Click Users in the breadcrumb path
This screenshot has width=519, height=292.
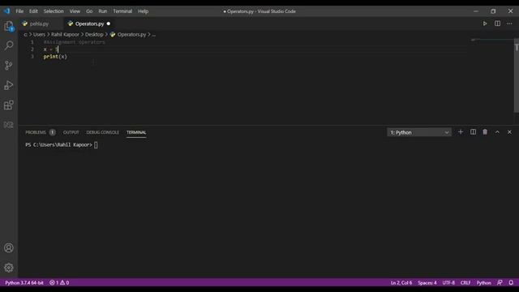(39, 34)
